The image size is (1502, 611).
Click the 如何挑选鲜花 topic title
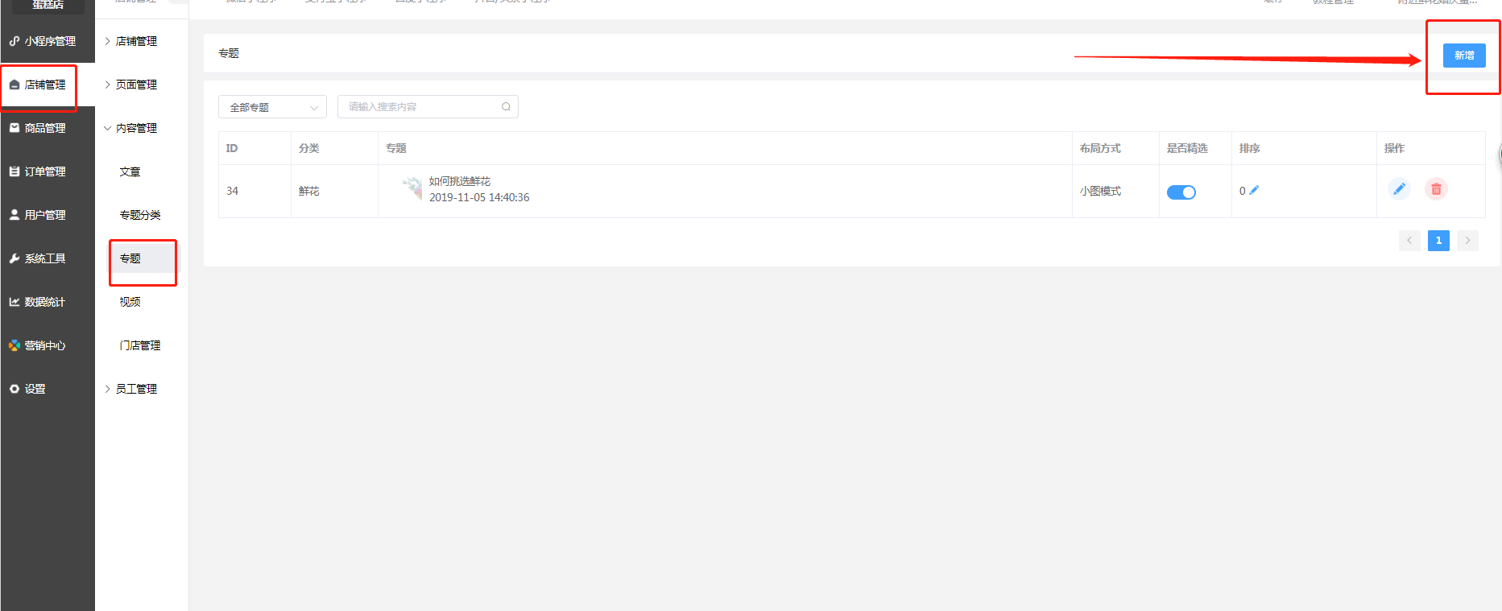click(460, 181)
